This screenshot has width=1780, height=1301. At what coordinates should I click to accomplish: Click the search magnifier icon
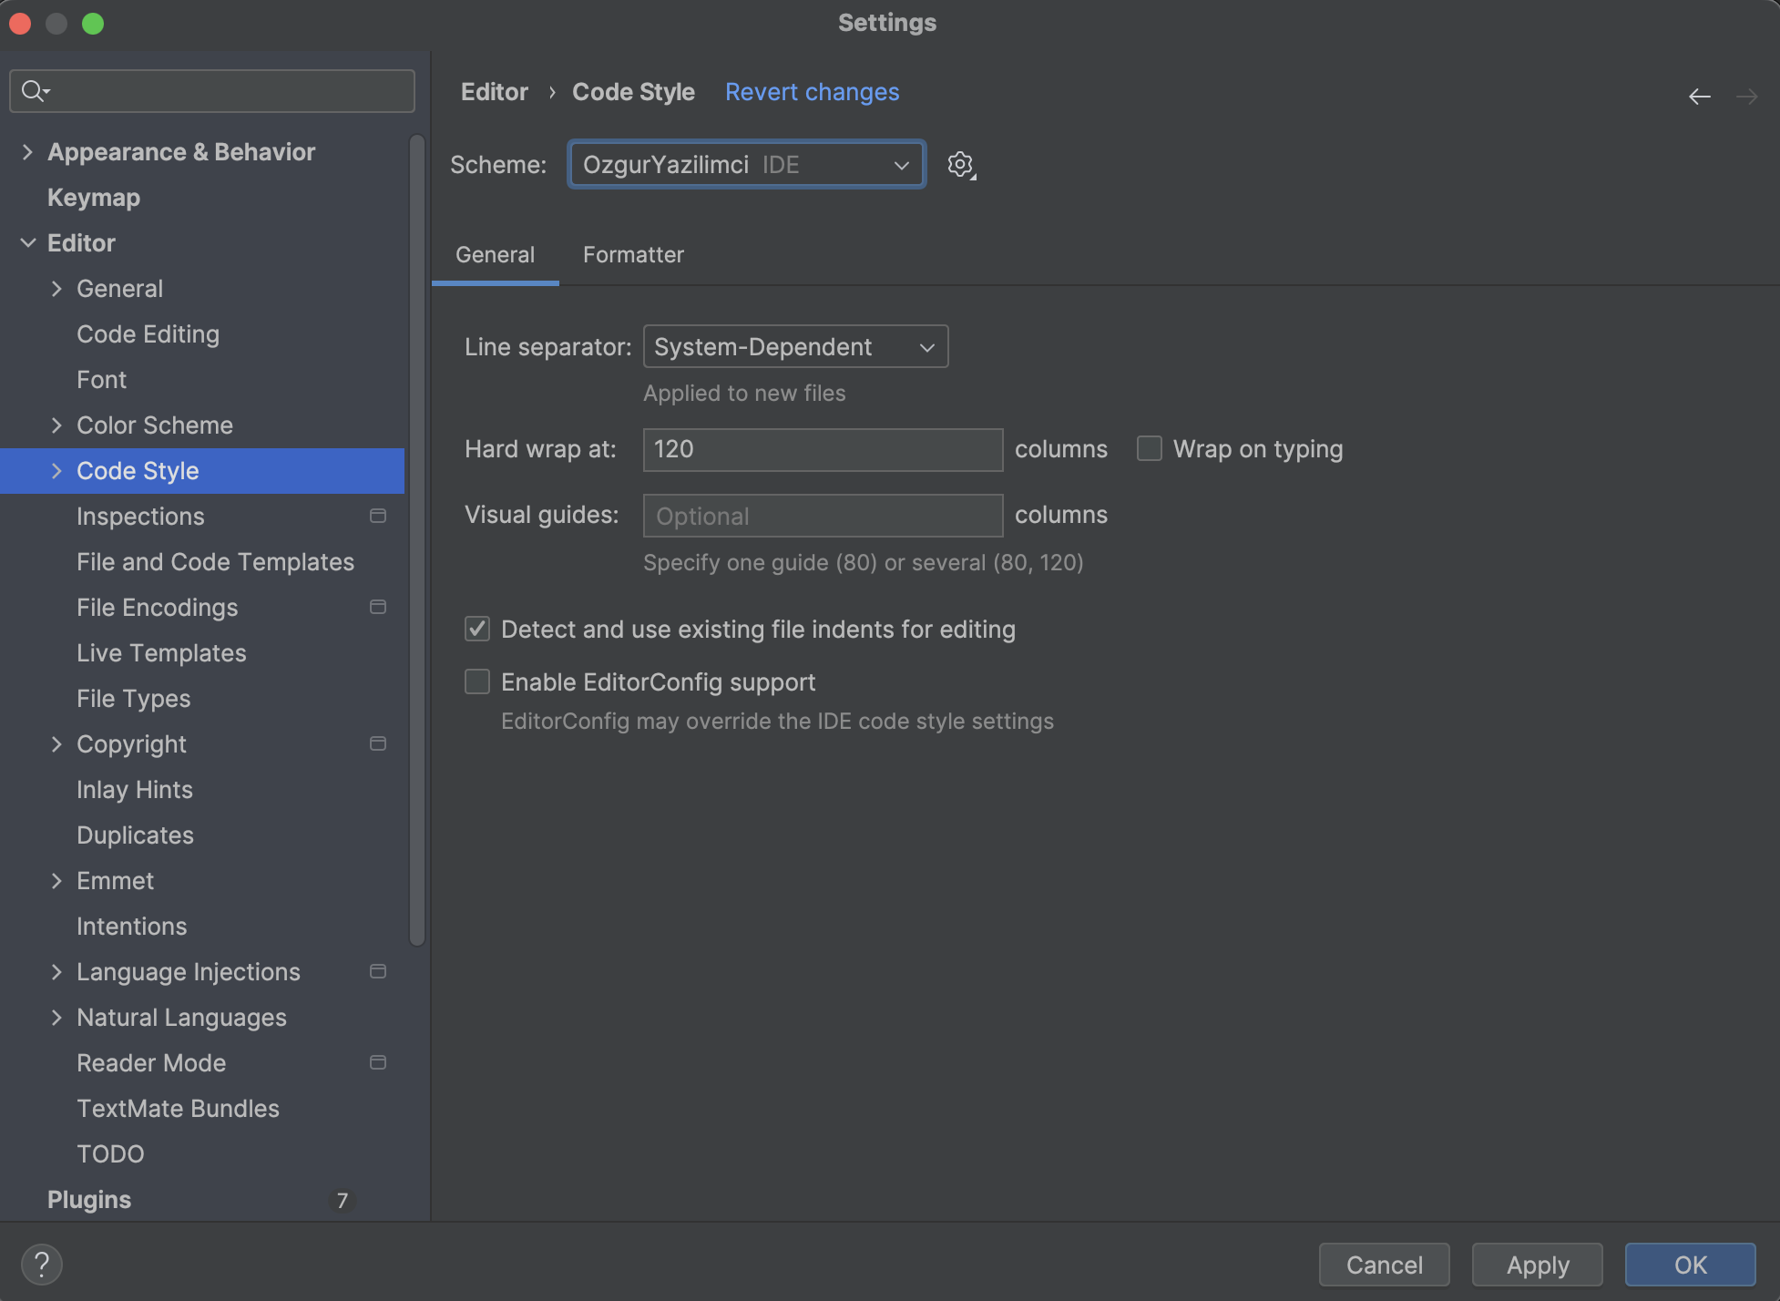tap(34, 91)
